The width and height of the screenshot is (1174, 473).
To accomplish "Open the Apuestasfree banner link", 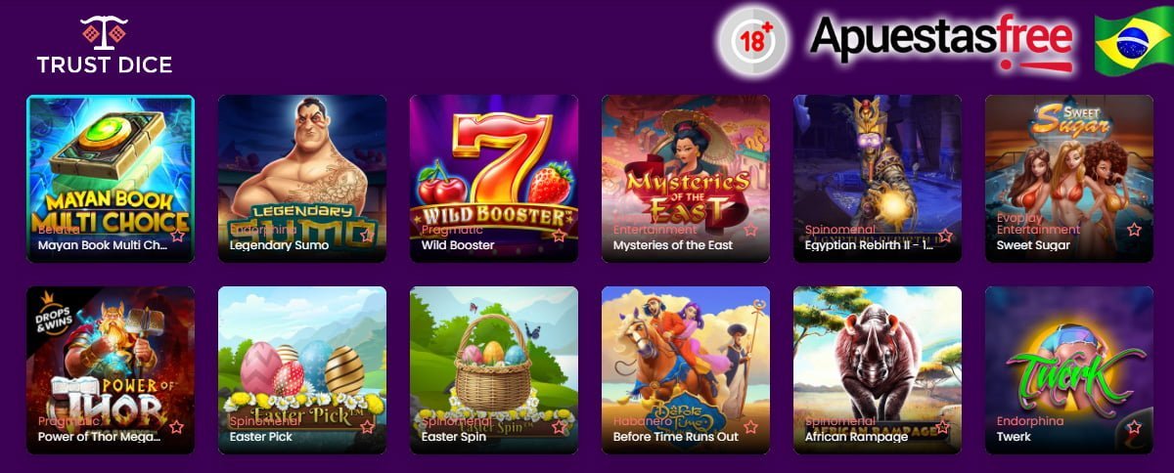I will pos(941,43).
